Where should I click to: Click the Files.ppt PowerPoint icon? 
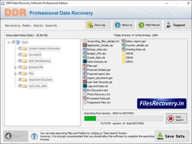click(x=85, y=66)
